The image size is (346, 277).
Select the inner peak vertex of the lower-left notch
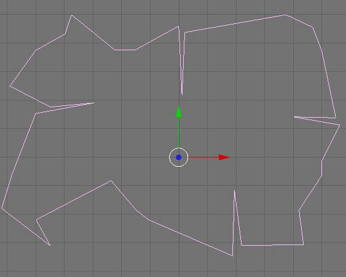pos(111,181)
